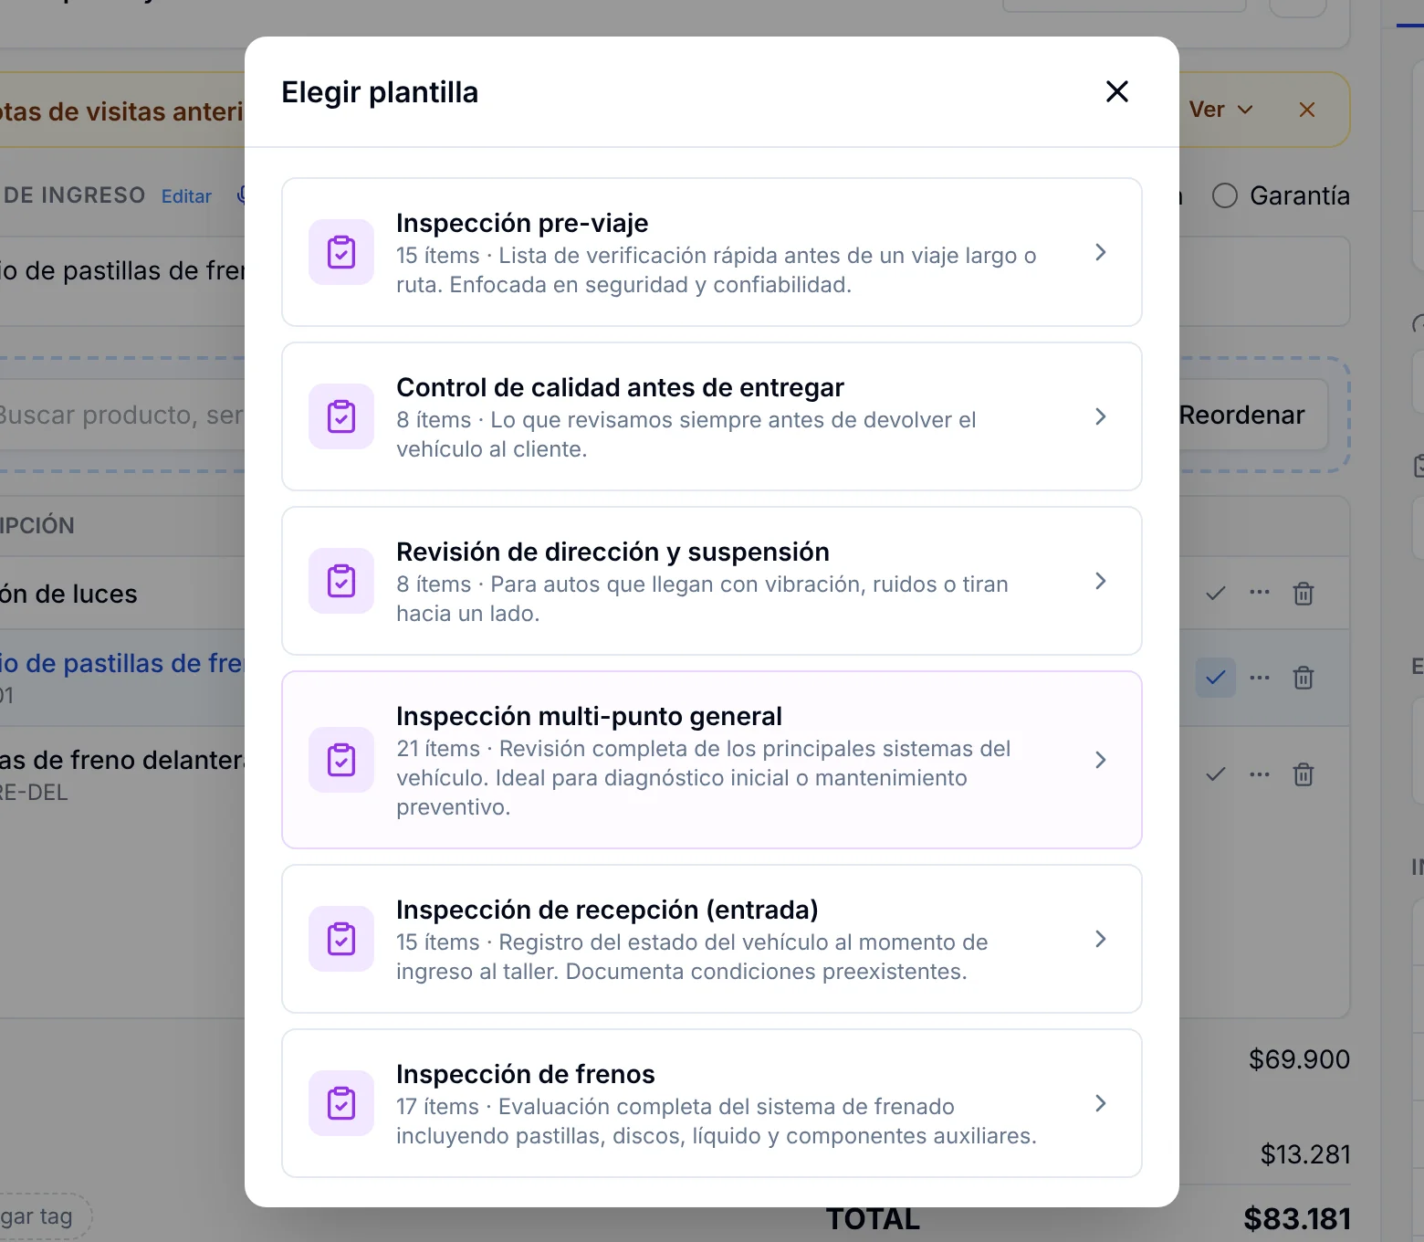Click the $13.281 amount value

tap(1305, 1154)
